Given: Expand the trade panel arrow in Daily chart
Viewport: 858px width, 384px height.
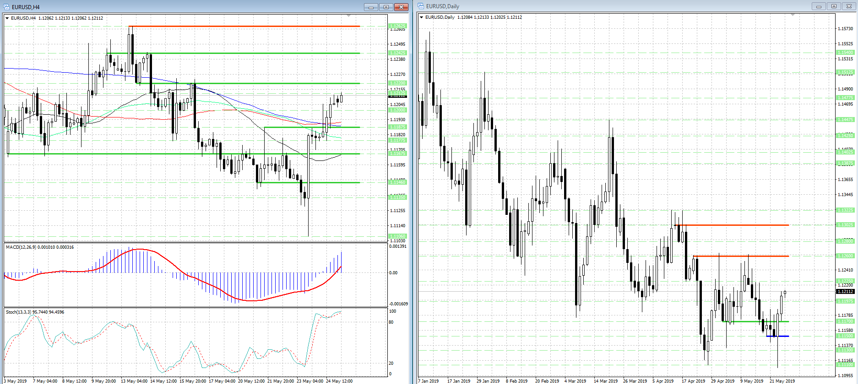Looking at the screenshot, I should (422, 17).
